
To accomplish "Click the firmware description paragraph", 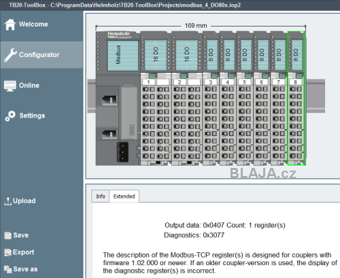I will click(x=220, y=263).
